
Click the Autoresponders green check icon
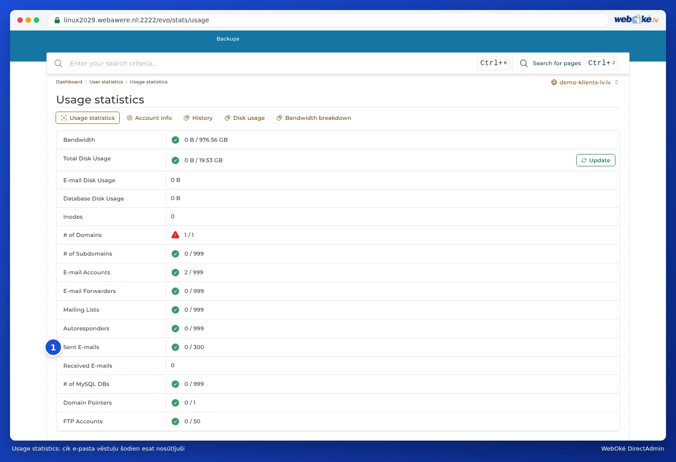(175, 329)
